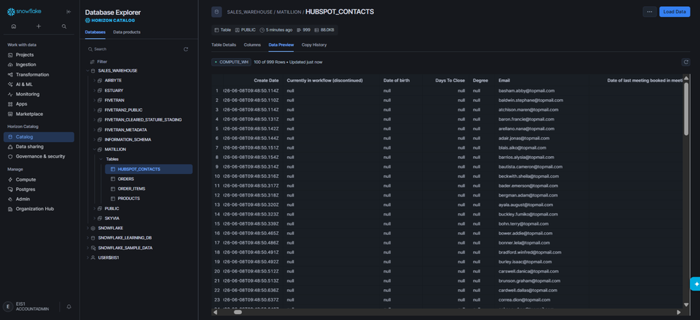Open the sidebar search icon
The height and width of the screenshot is (320, 700).
click(x=64, y=27)
